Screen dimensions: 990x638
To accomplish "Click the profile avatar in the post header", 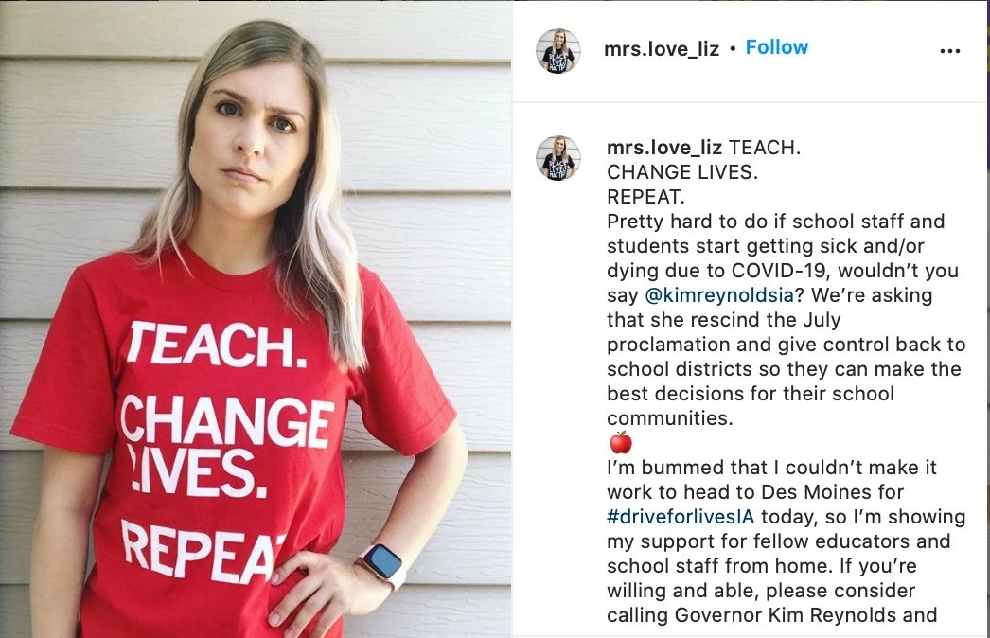I will point(558,50).
